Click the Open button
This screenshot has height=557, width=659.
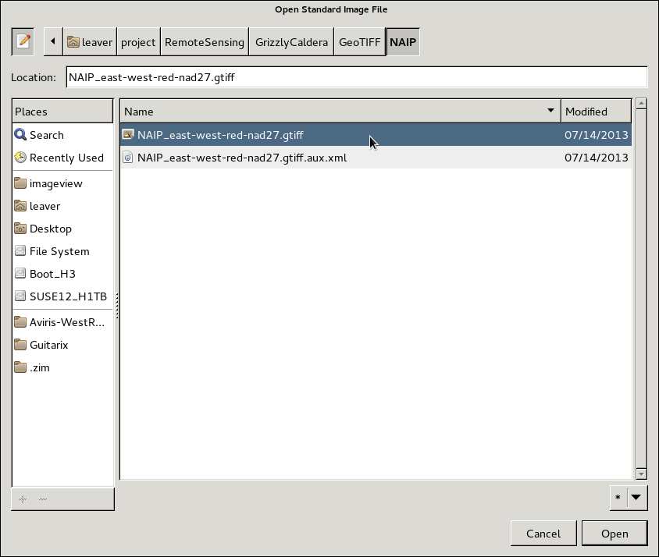614,534
